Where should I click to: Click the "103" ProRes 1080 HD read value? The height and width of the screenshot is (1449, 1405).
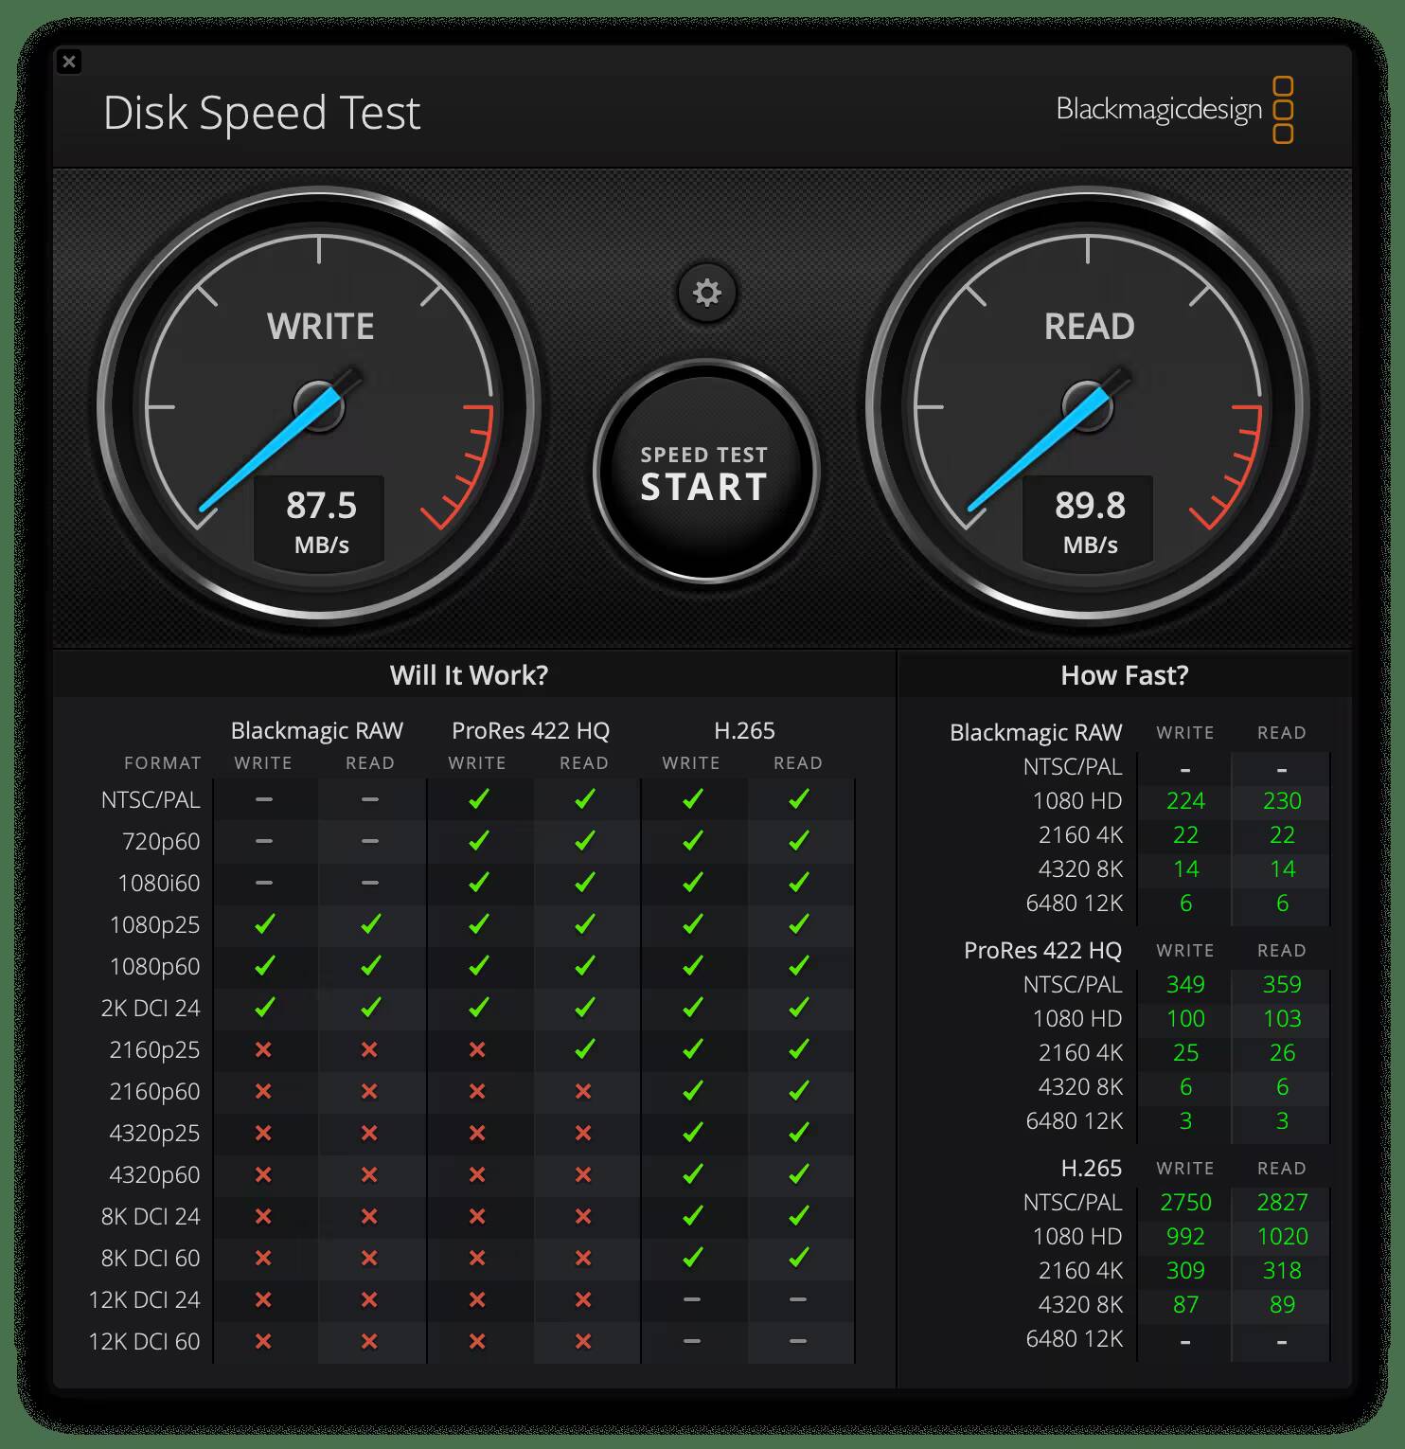pos(1282,1019)
